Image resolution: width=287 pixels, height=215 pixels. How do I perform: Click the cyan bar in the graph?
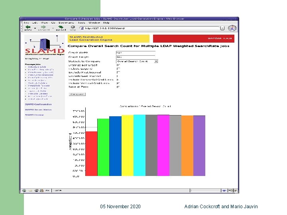click(140, 145)
